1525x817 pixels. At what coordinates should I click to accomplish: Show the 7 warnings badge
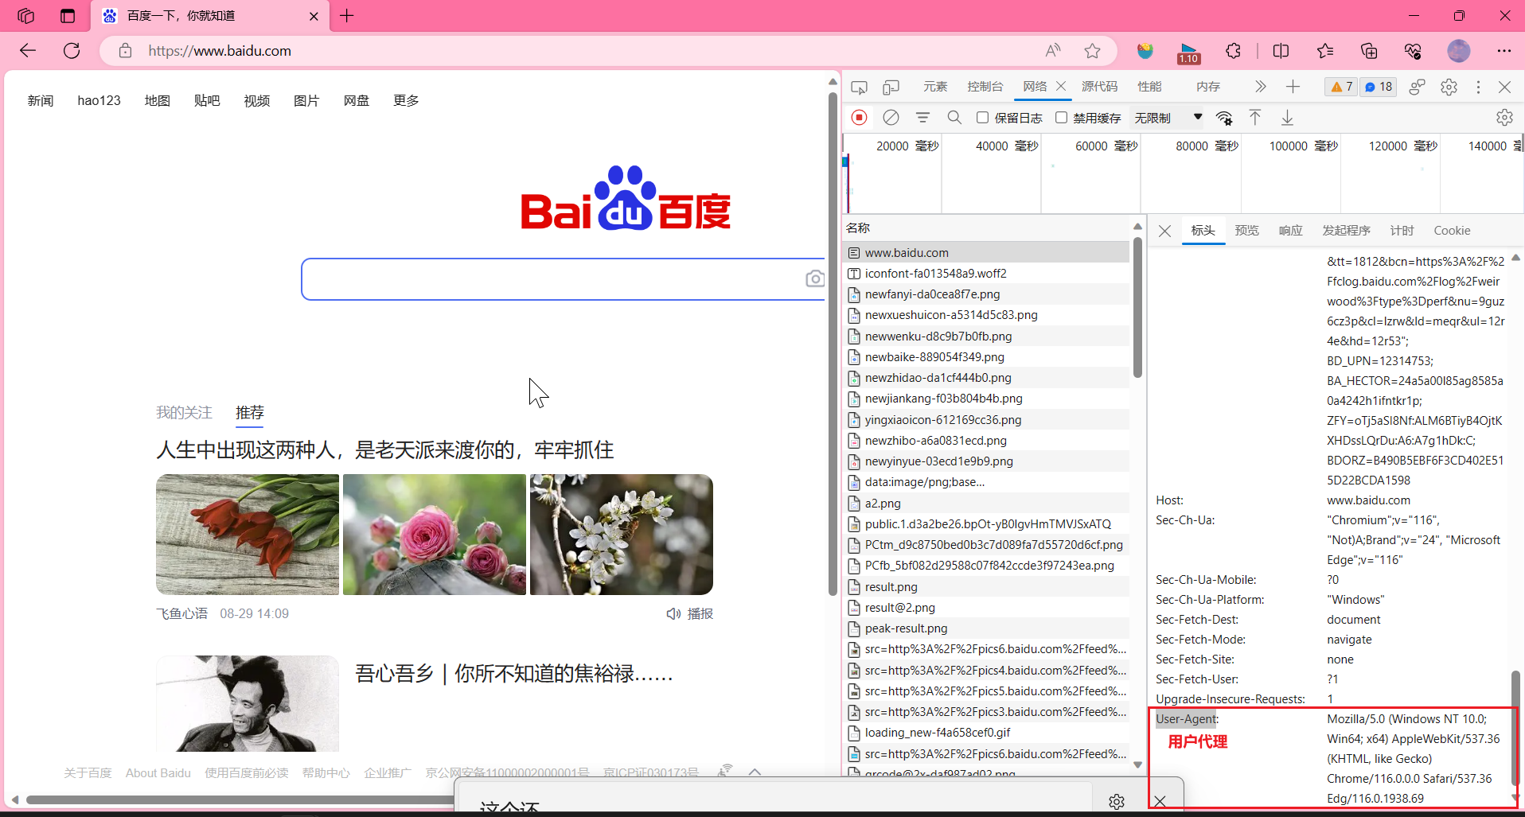click(x=1342, y=87)
